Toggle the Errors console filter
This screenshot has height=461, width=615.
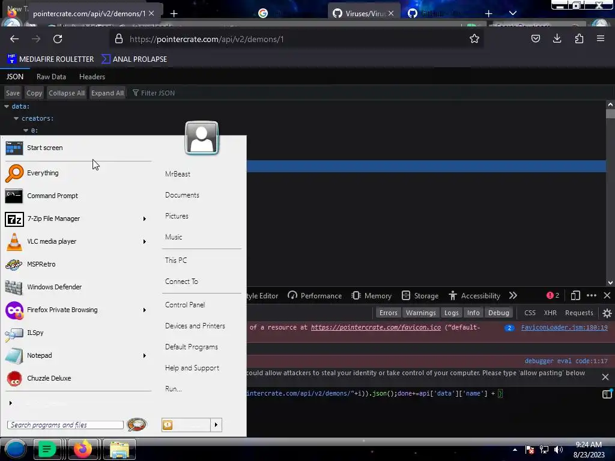pyautogui.click(x=389, y=313)
